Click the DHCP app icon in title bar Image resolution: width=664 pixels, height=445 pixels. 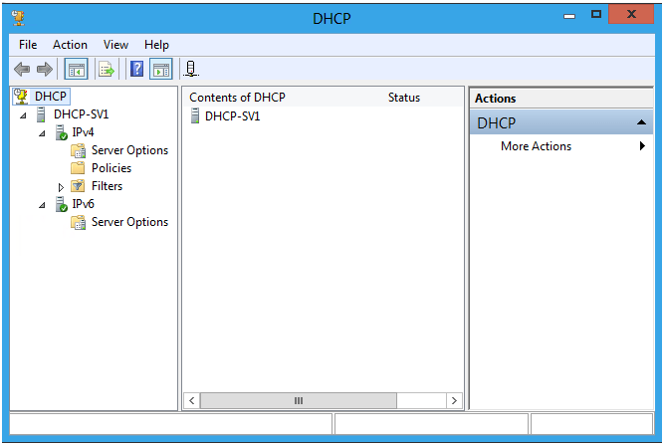18,18
